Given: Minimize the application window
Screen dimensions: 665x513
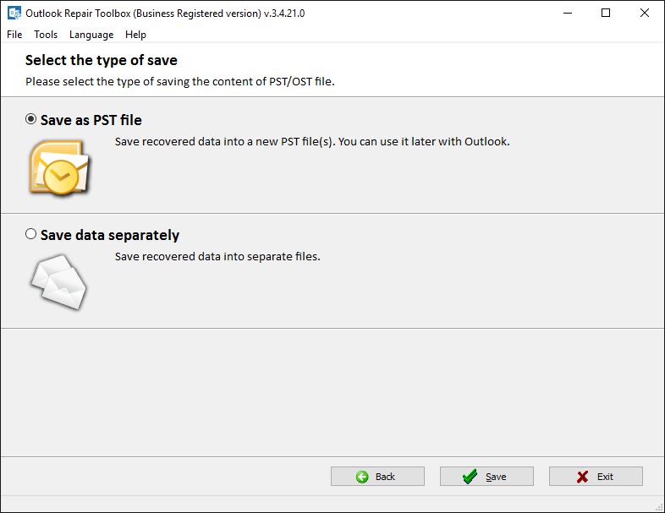Looking at the screenshot, I should (568, 14).
